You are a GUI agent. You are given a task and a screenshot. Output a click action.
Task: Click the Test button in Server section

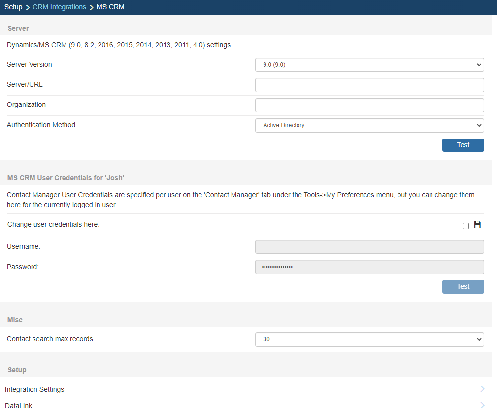(463, 145)
